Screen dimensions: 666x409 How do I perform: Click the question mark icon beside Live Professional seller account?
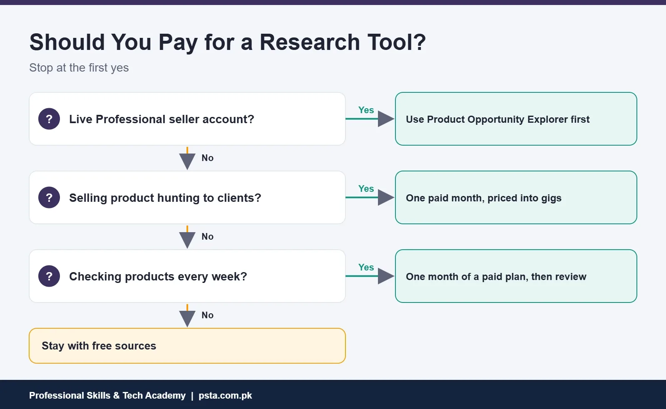coord(49,119)
